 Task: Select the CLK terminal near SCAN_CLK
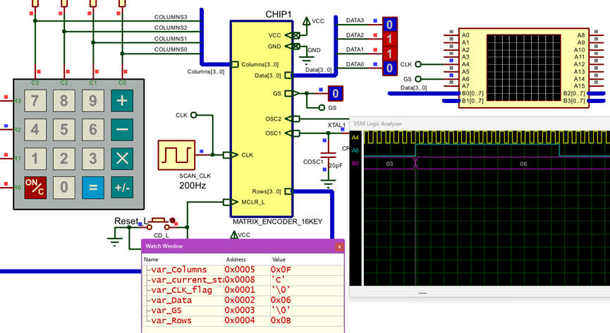tap(193, 115)
